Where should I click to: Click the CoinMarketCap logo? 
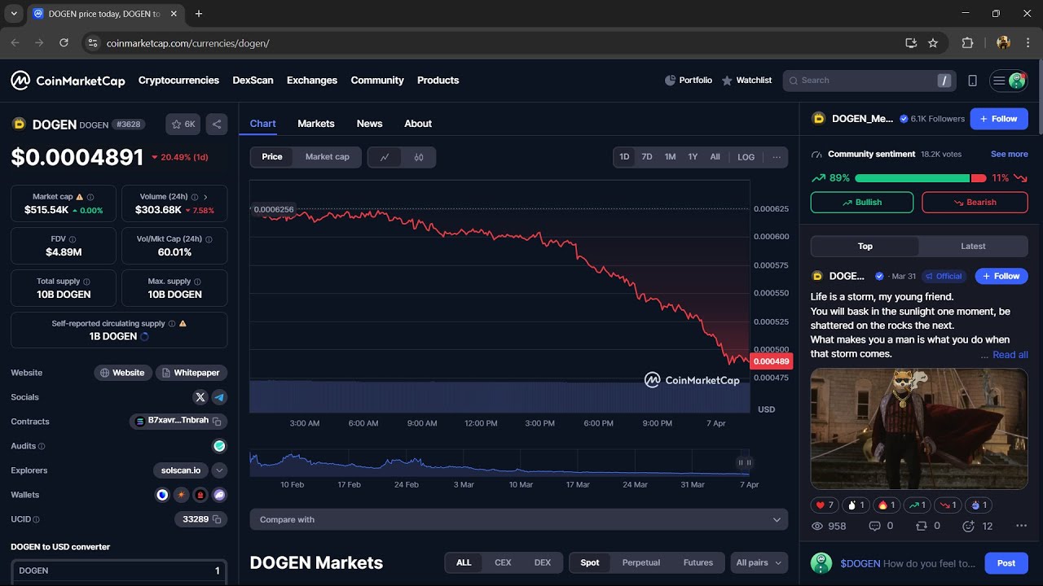[68, 81]
